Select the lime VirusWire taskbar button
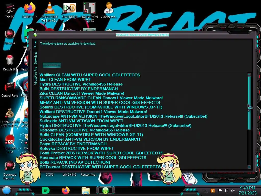This screenshot has height=196, width=261. click(x=106, y=190)
